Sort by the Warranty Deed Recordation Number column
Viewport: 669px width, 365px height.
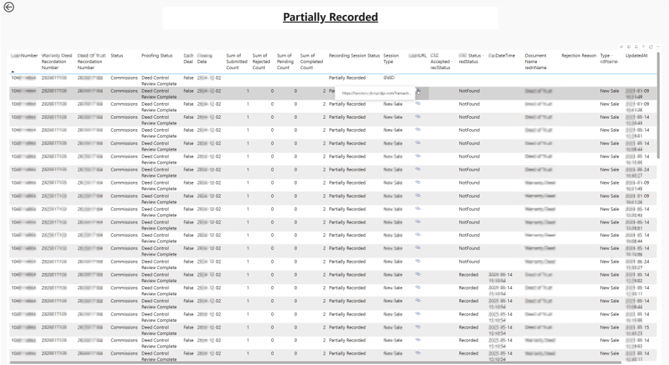click(57, 62)
